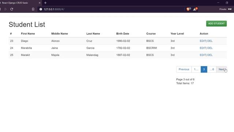Image resolution: width=234 pixels, height=132 pixels.
Task: Click the Total Items: 17 text
Action: click(185, 83)
